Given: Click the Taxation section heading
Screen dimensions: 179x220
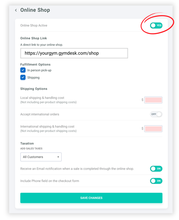Looking at the screenshot, I should point(27,143).
